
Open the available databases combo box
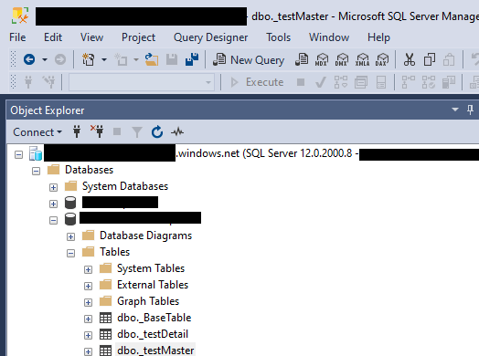[141, 82]
